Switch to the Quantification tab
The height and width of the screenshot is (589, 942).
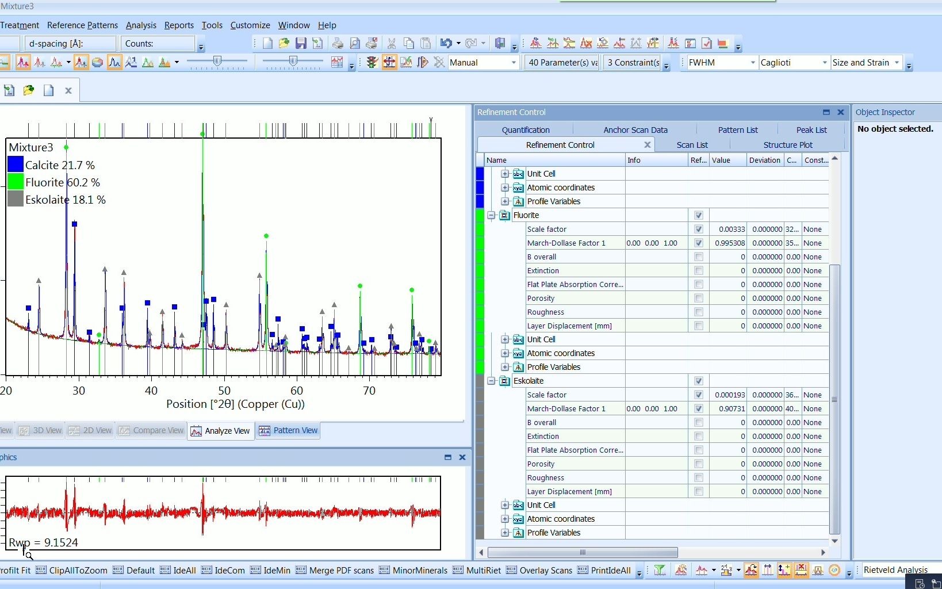point(525,130)
